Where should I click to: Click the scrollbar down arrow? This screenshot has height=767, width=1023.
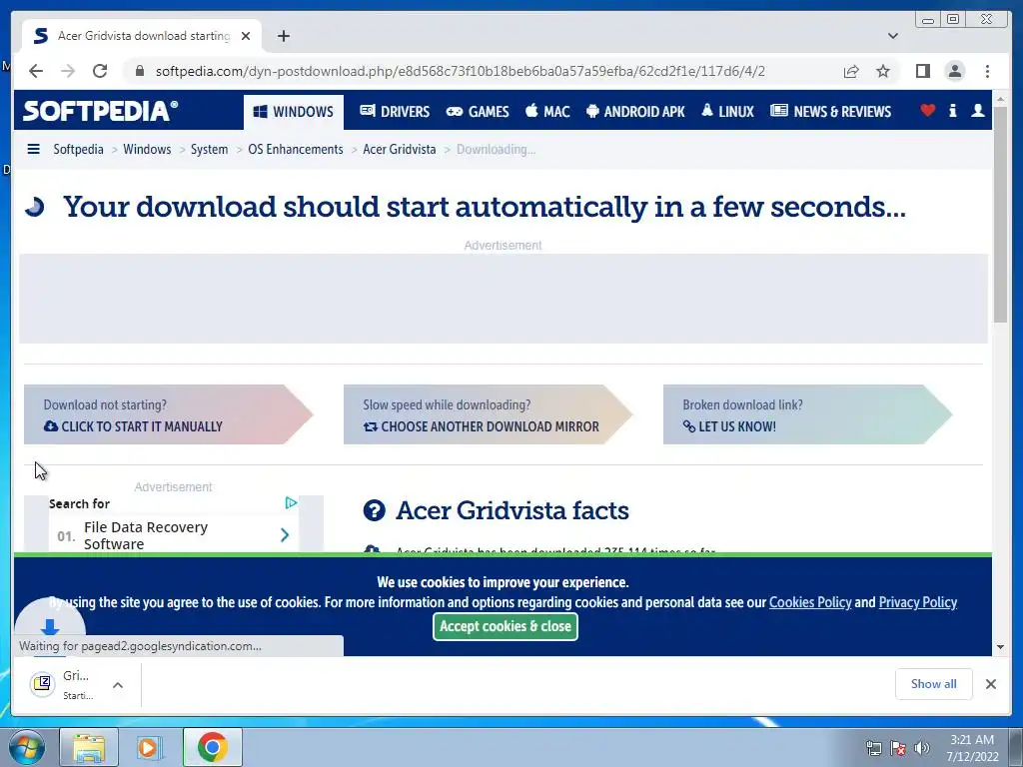tap(1000, 647)
